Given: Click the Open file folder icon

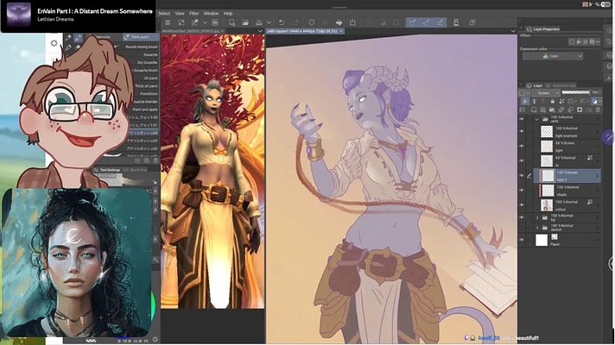Looking at the screenshot, I should [245, 22].
